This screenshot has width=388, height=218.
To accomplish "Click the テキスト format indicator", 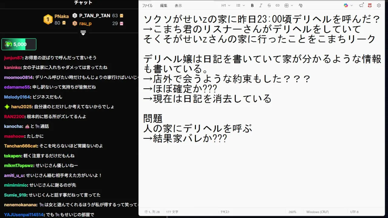I will 225,212.
